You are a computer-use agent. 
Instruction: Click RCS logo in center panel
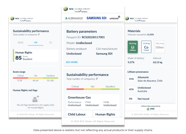pos(77,9)
